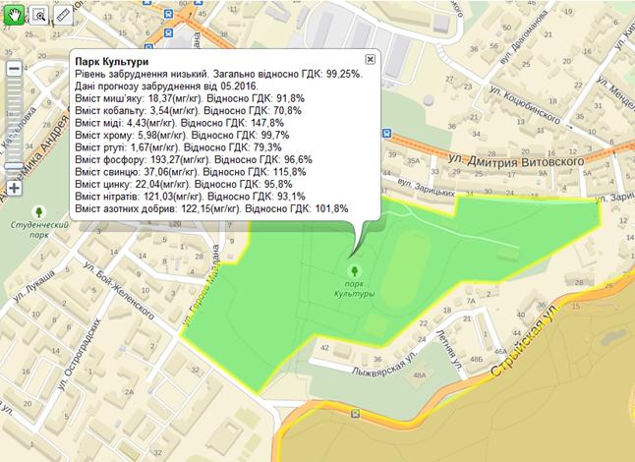Click the вул. Зарицьких street label
635x462 pixels.
coord(426,188)
